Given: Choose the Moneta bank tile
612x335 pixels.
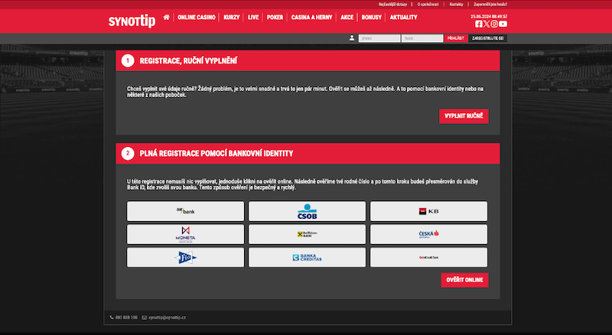Looking at the screenshot, I should point(185,234).
